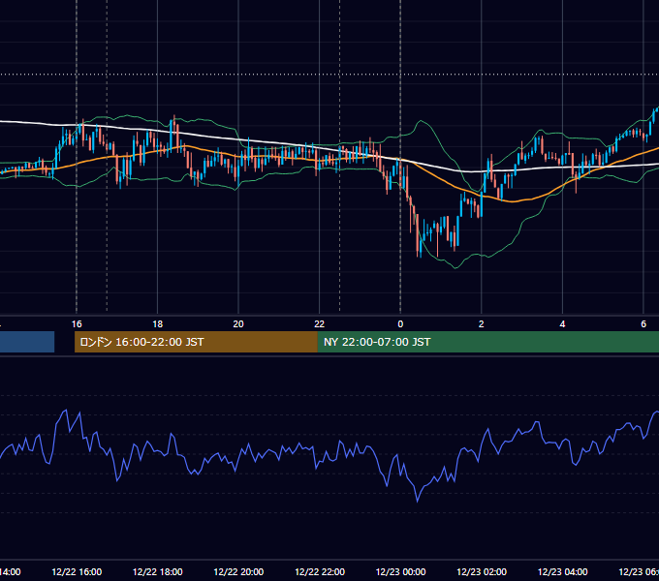The height and width of the screenshot is (581, 659).
Task: Click the 20 hour label on price chart axis
Action: [238, 324]
